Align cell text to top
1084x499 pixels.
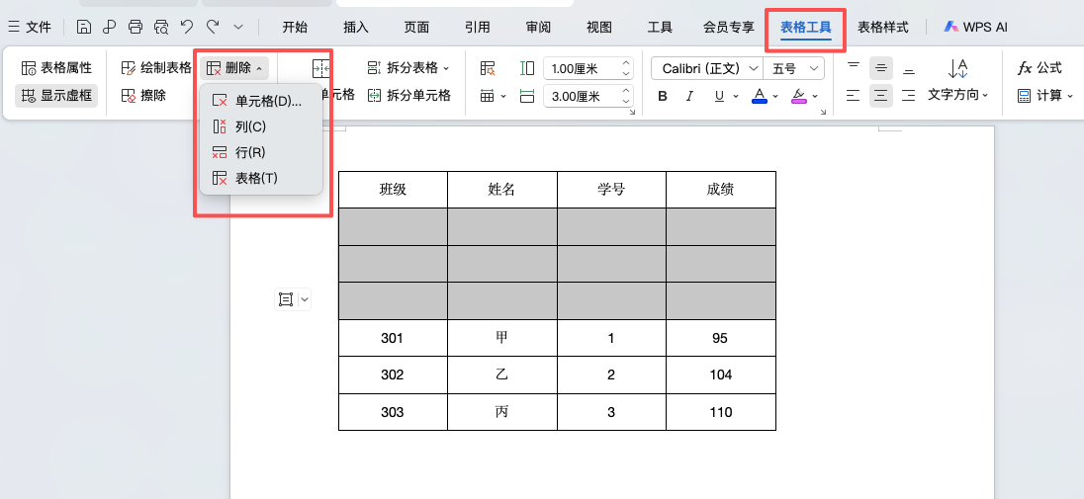(x=854, y=68)
